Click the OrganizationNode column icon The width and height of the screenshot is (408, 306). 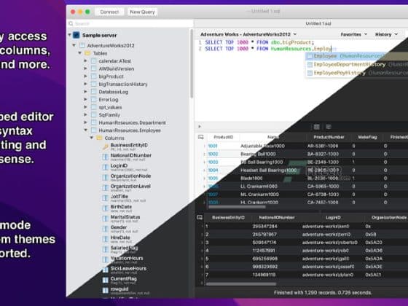tap(105, 178)
